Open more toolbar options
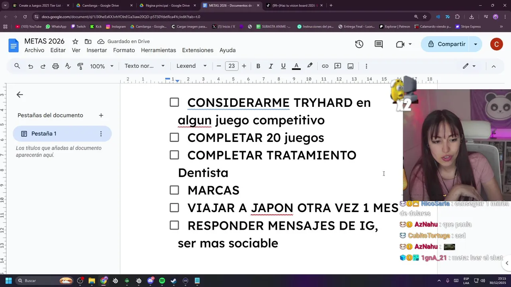This screenshot has height=287, width=511. pos(366,66)
